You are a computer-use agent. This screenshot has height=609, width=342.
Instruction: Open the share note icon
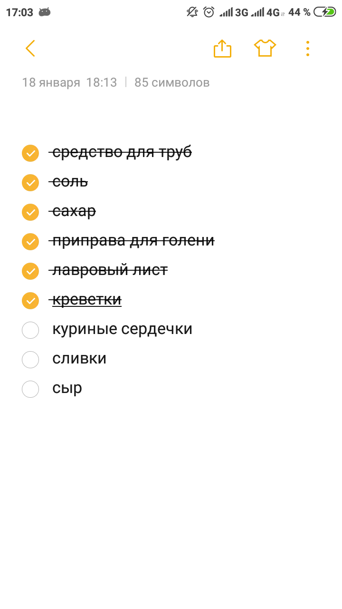click(222, 48)
